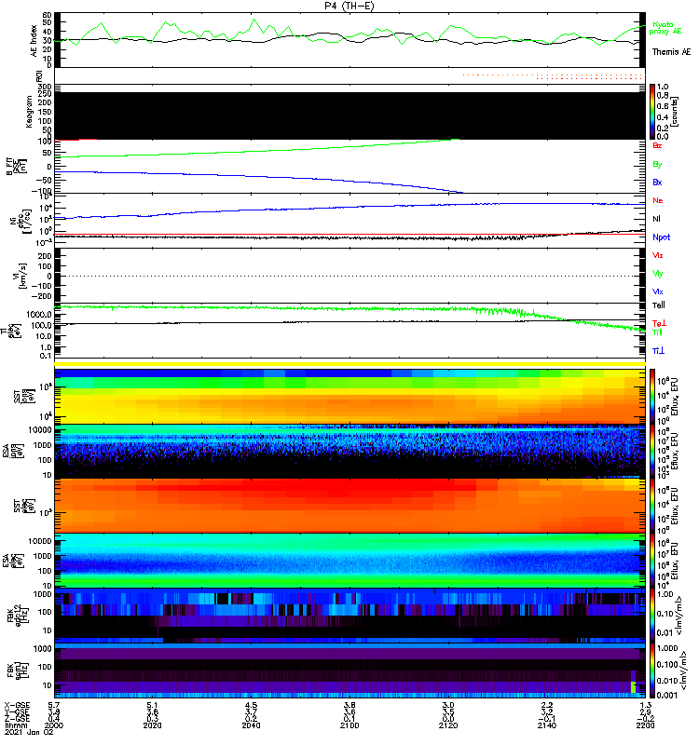
Task: Click the SST ions Eflux color bar
Action: [652, 397]
